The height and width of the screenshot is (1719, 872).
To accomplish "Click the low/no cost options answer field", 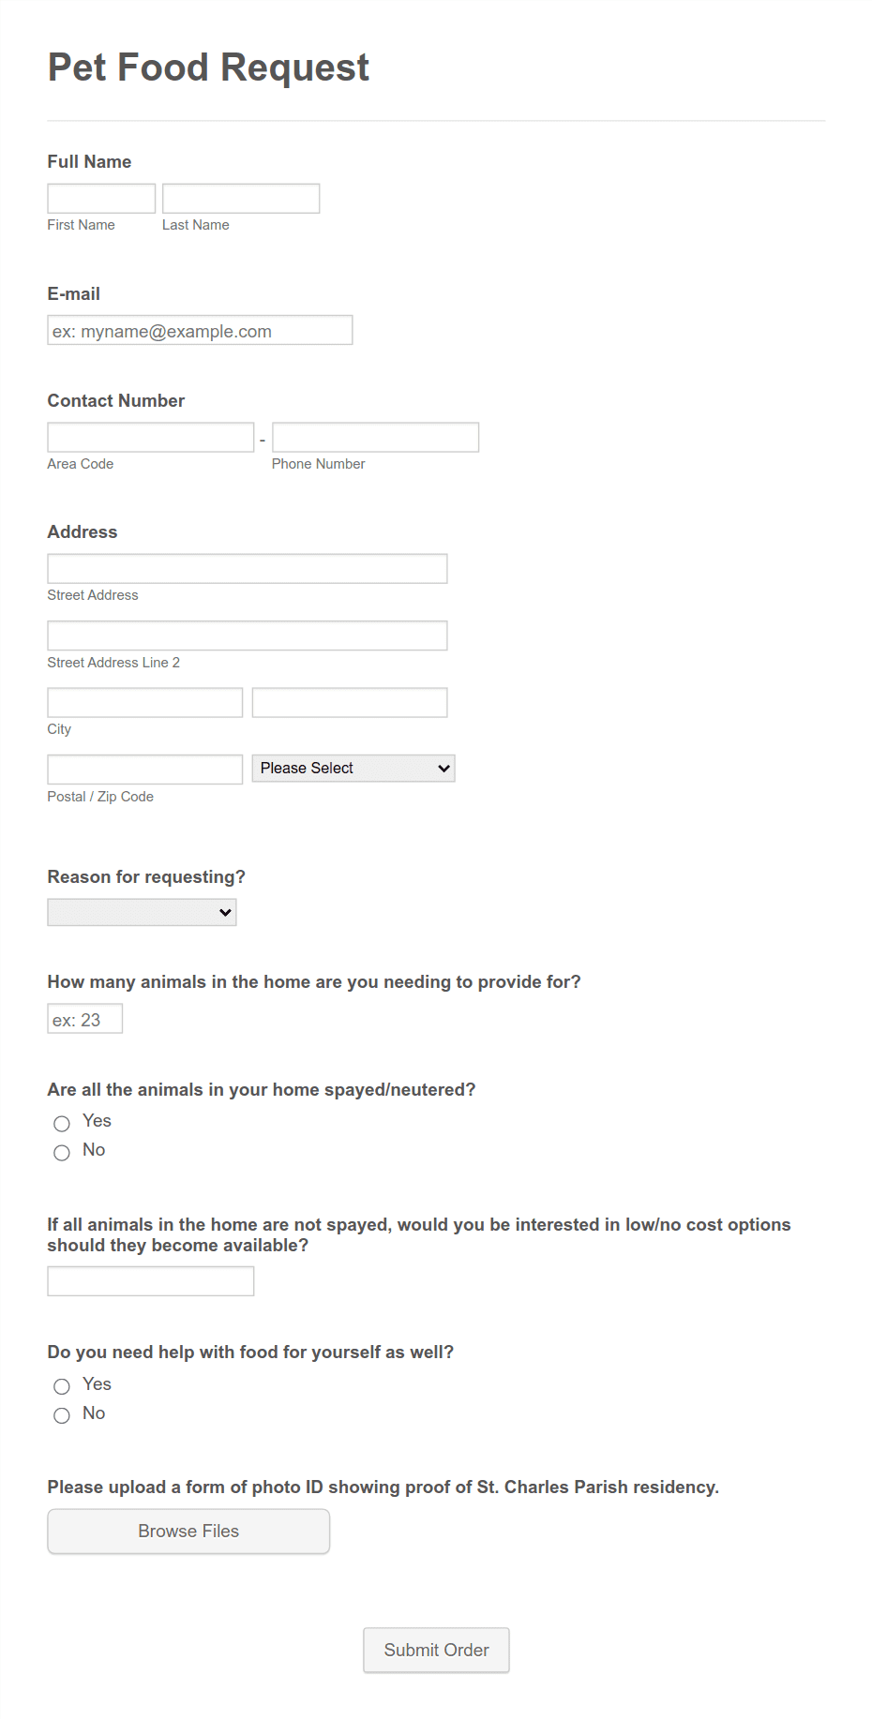I will pyautogui.click(x=150, y=1280).
